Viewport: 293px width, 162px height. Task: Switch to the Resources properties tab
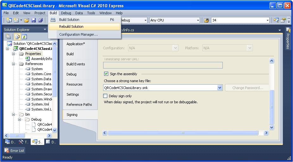pyautogui.click(x=80, y=84)
